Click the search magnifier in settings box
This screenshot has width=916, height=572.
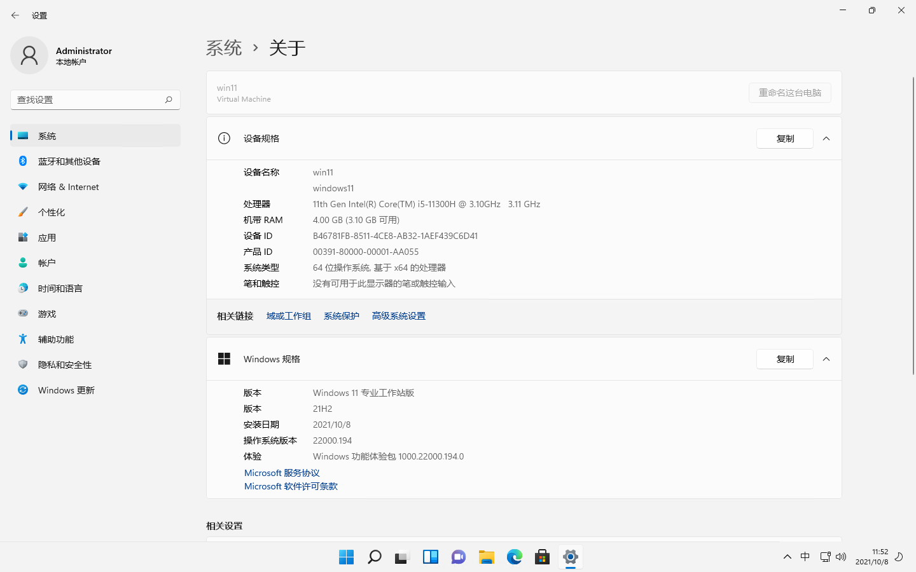click(169, 100)
